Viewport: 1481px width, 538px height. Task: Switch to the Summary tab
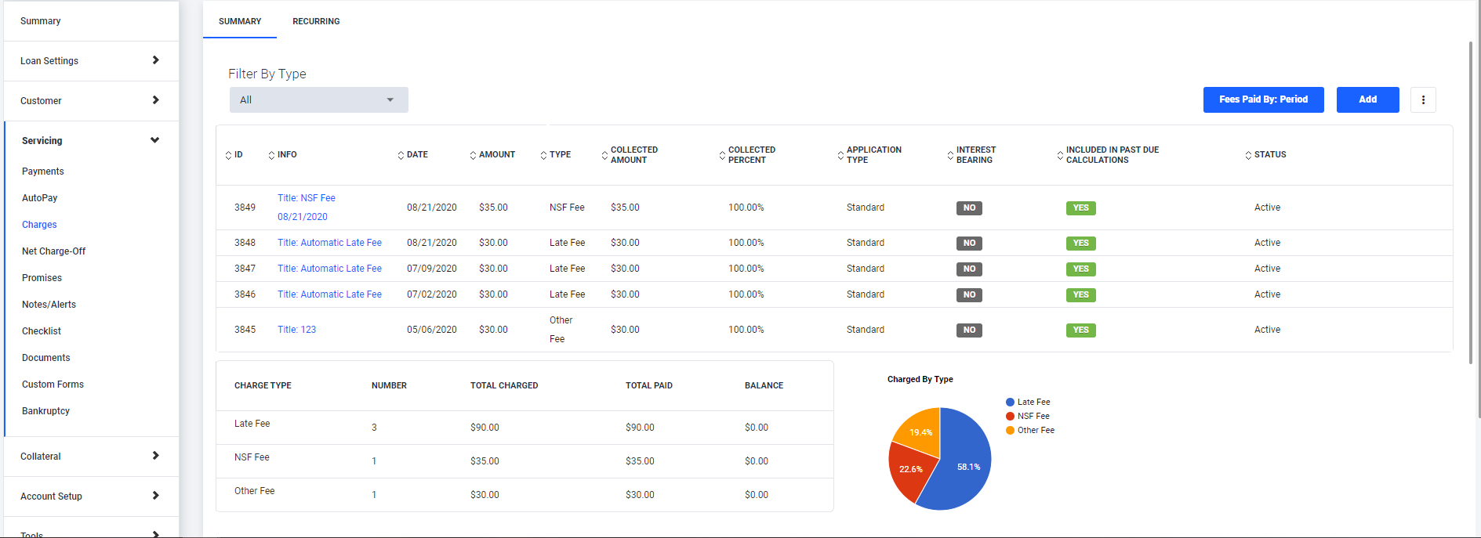click(x=240, y=21)
